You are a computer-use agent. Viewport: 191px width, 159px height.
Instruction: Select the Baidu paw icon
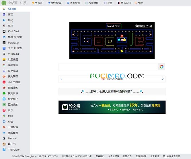[x=4, y=15]
